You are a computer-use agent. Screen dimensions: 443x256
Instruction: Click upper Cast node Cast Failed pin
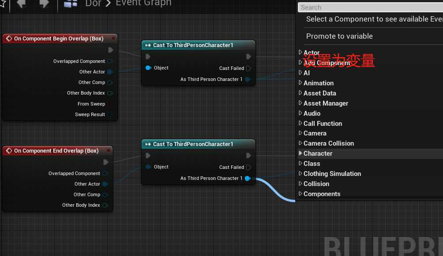248,68
